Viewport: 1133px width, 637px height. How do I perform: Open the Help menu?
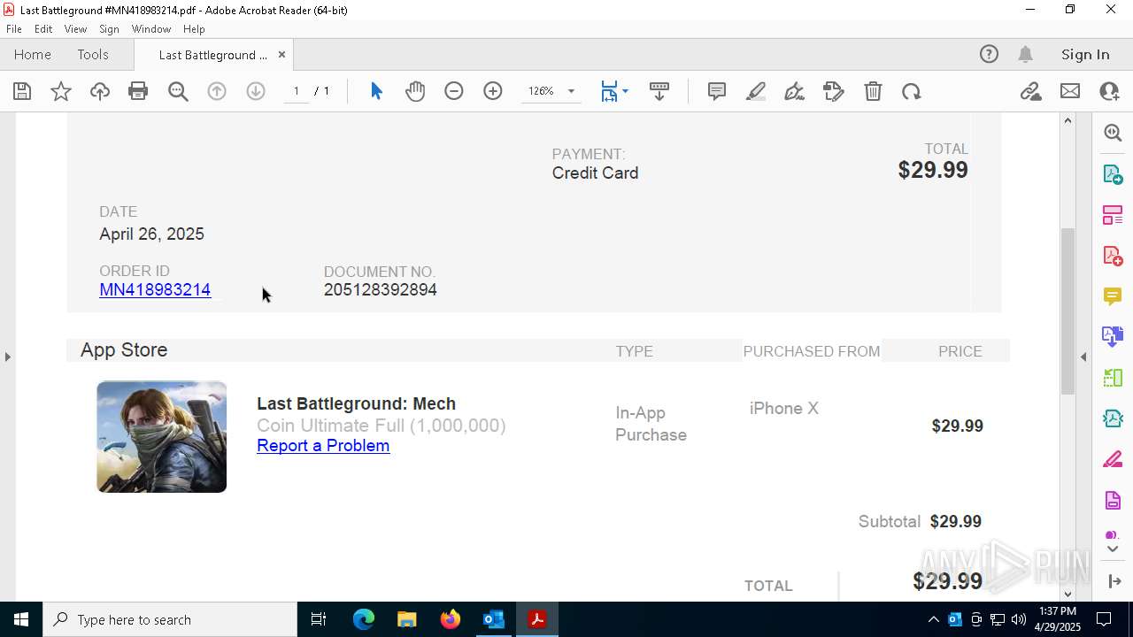194,29
